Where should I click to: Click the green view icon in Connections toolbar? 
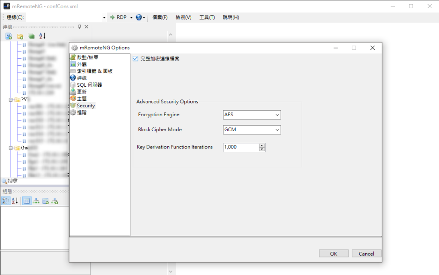coord(31,36)
